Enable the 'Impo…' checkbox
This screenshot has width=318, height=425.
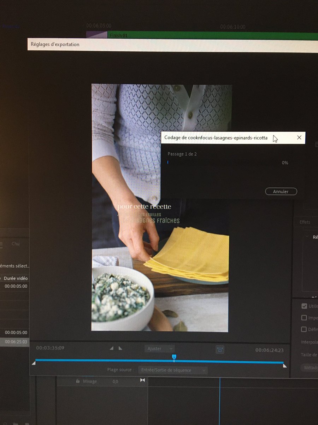[304, 318]
